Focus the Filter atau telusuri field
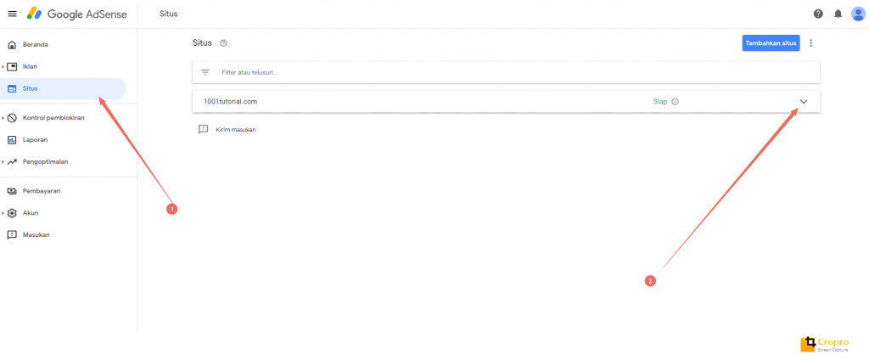This screenshot has width=869, height=360. click(x=506, y=73)
